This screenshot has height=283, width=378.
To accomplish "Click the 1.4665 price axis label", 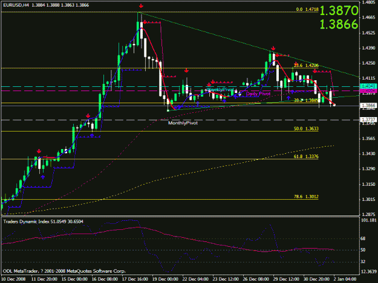I will click(x=369, y=17).
